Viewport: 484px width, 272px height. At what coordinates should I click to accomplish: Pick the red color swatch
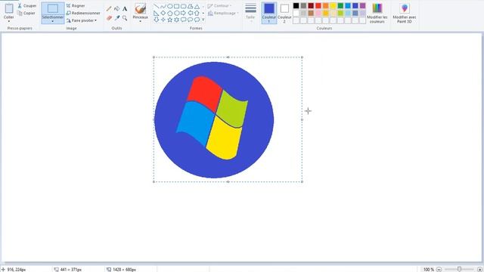318,6
